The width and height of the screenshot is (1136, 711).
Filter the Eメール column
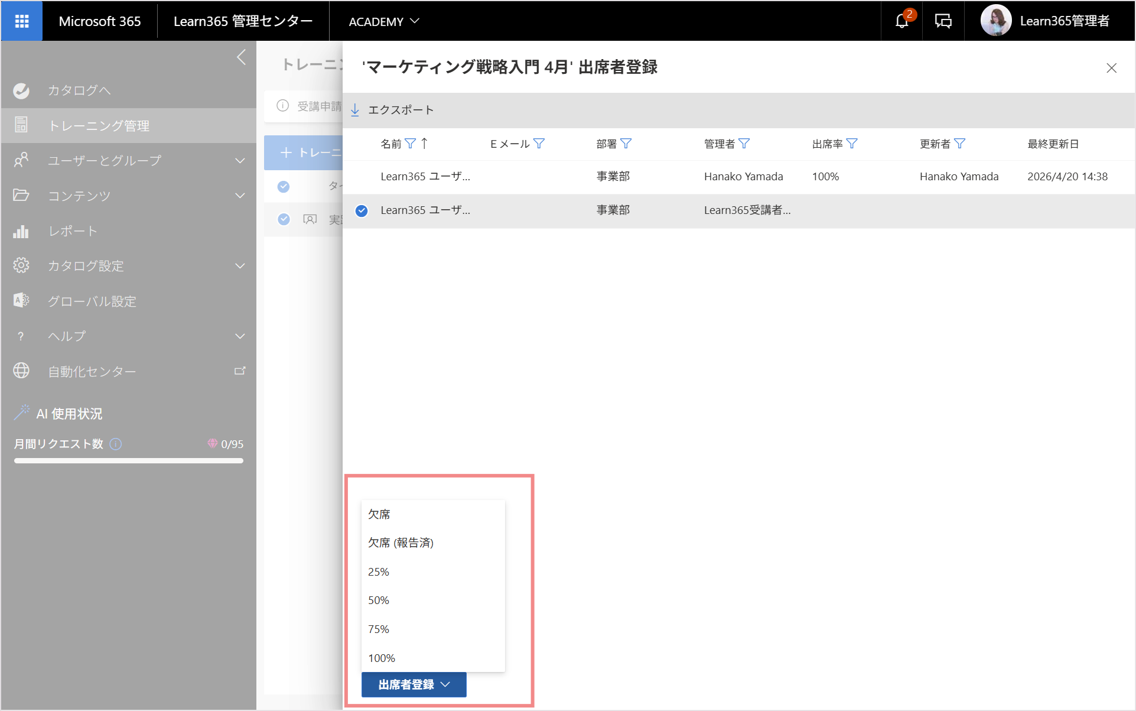point(539,144)
